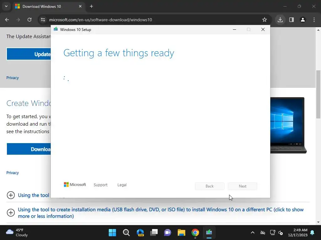Image resolution: width=321 pixels, height=240 pixels.
Task: Open taskbar Search
Action: click(126, 232)
